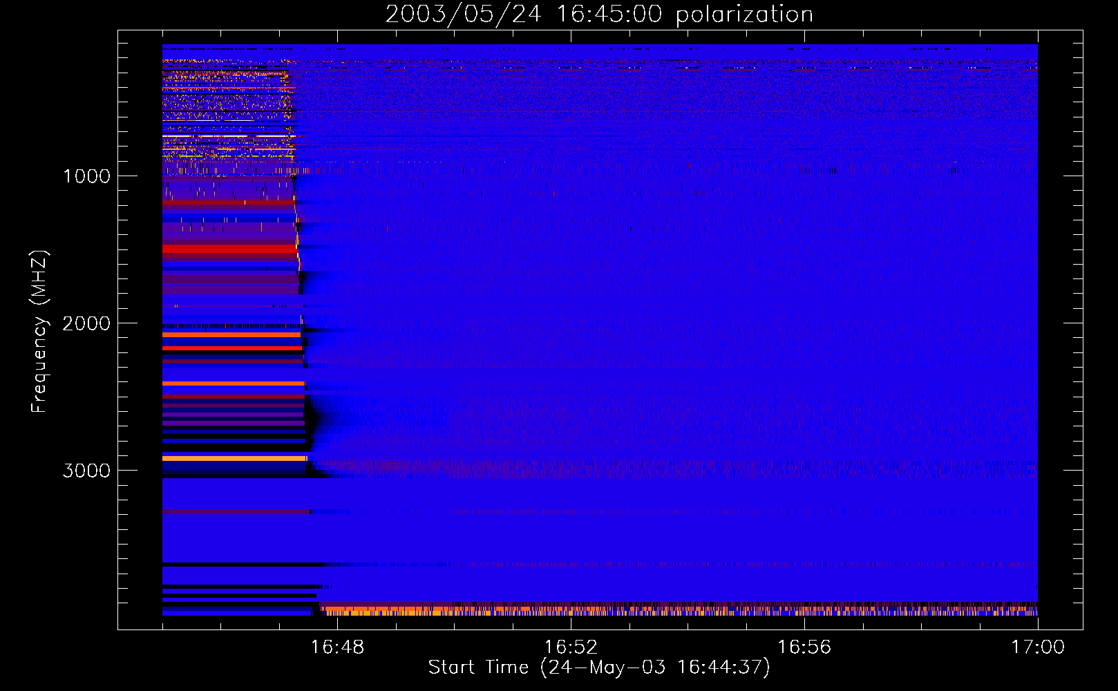This screenshot has height=691, width=1118.
Task: Click the '16:48' time tick label
Action: pos(337,647)
